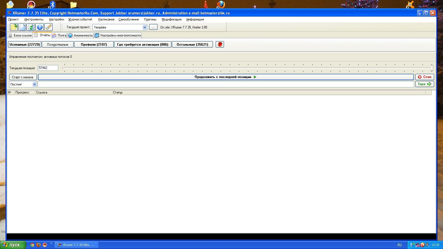The width and height of the screenshot is (443, 249).
Task: Click the № column header
Action: click(11, 92)
